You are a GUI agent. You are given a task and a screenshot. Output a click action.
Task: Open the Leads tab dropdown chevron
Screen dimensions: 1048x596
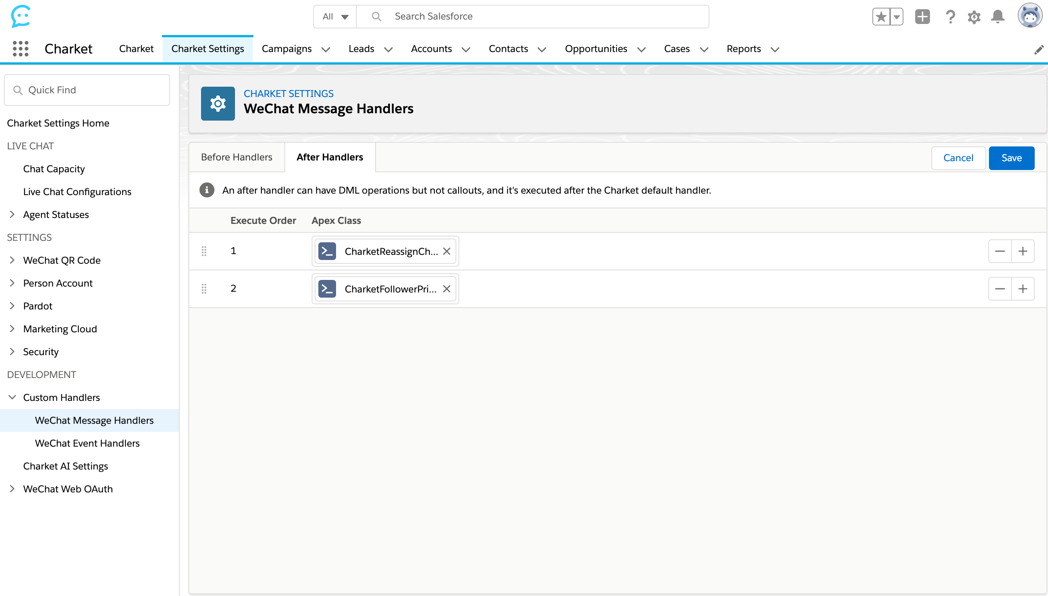pos(388,49)
